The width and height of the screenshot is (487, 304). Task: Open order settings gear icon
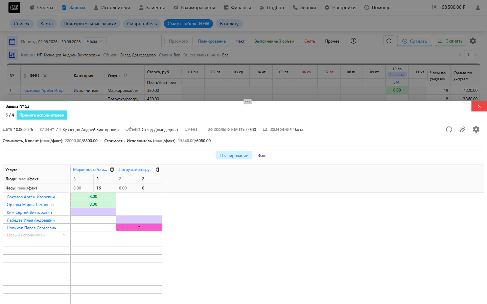(x=476, y=129)
